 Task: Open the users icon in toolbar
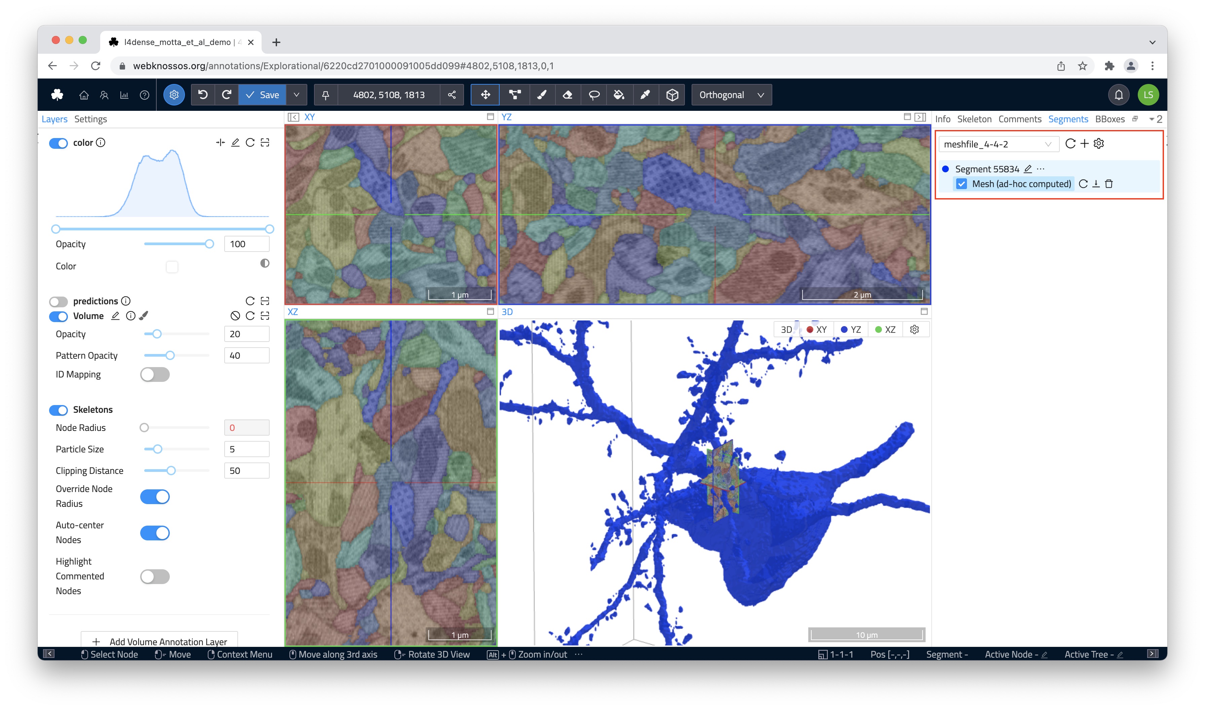click(x=104, y=95)
